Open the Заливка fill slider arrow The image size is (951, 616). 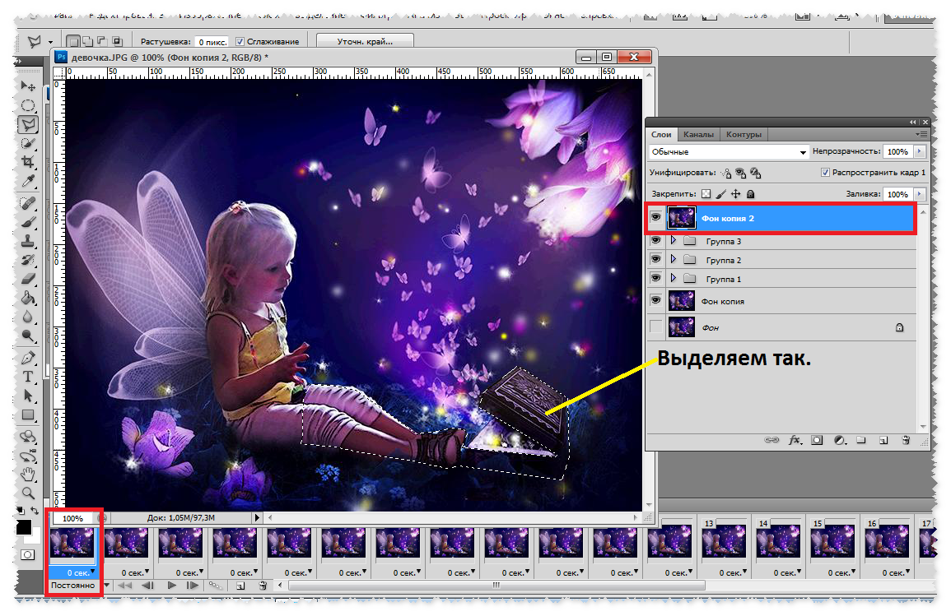pyautogui.click(x=920, y=194)
